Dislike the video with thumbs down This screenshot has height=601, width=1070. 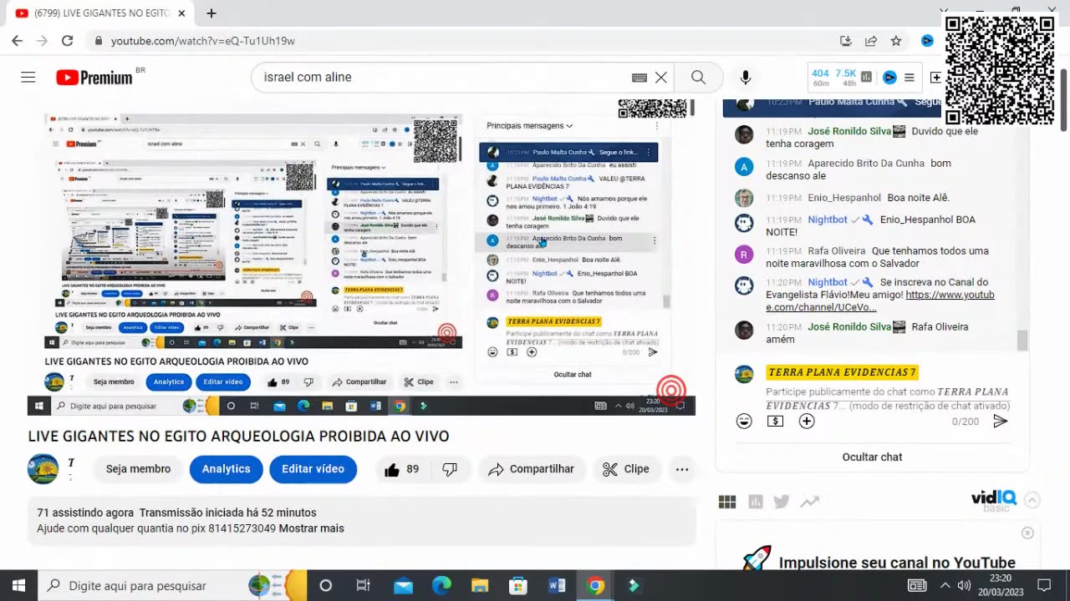coord(450,469)
